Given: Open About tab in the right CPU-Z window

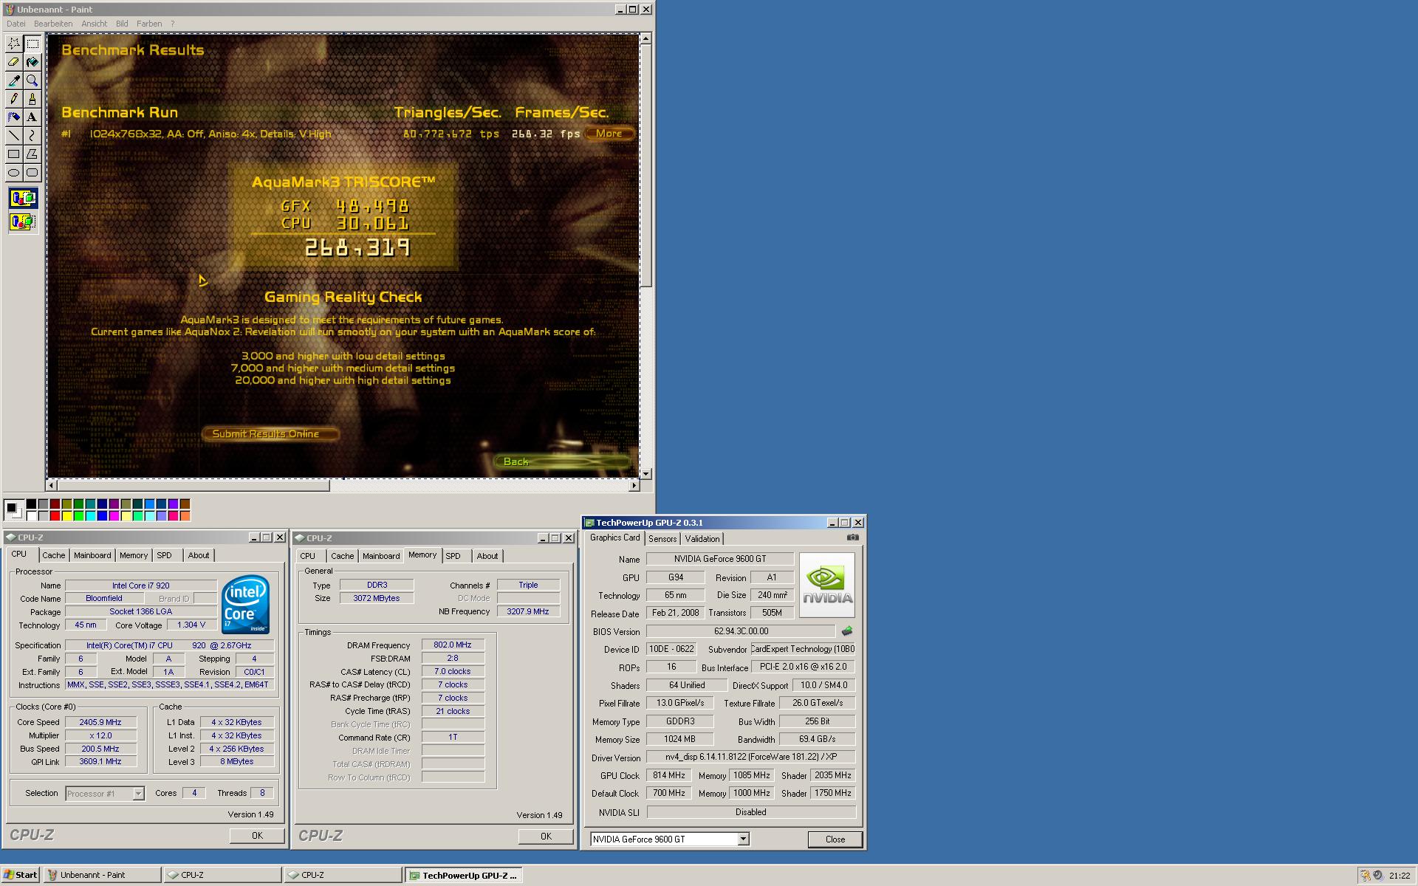Looking at the screenshot, I should (487, 556).
